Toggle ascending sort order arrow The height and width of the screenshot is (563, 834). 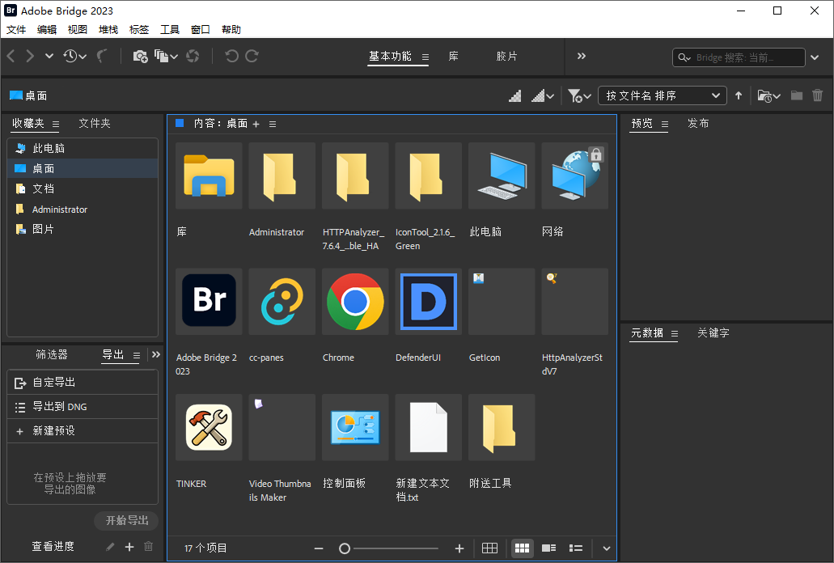click(740, 95)
